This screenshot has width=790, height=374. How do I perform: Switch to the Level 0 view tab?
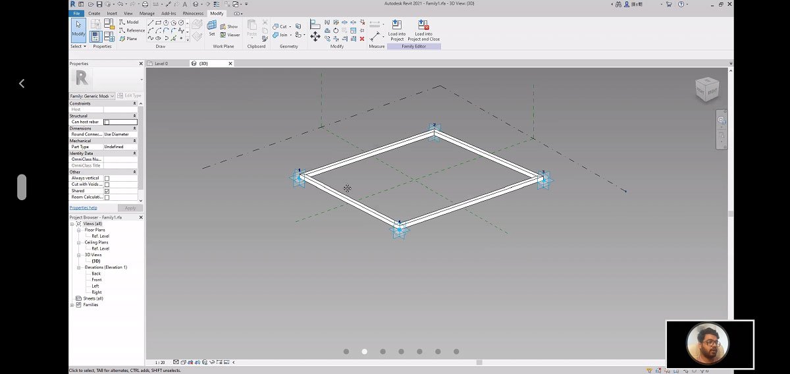point(161,64)
